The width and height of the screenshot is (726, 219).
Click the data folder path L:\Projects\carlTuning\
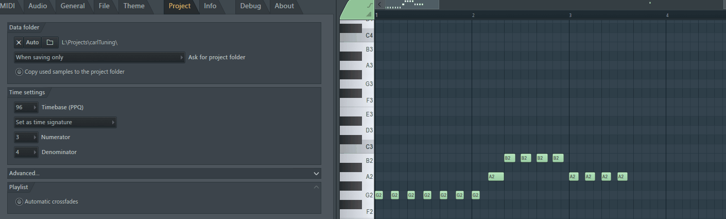point(90,42)
